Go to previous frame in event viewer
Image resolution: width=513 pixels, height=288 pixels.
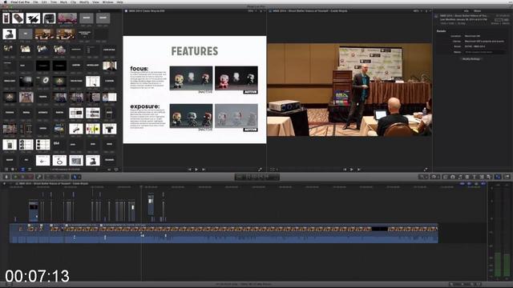[x=189, y=170]
